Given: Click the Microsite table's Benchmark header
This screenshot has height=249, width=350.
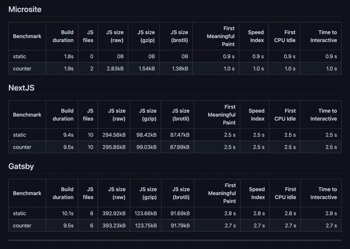Looking at the screenshot, I should pyautogui.click(x=27, y=36).
